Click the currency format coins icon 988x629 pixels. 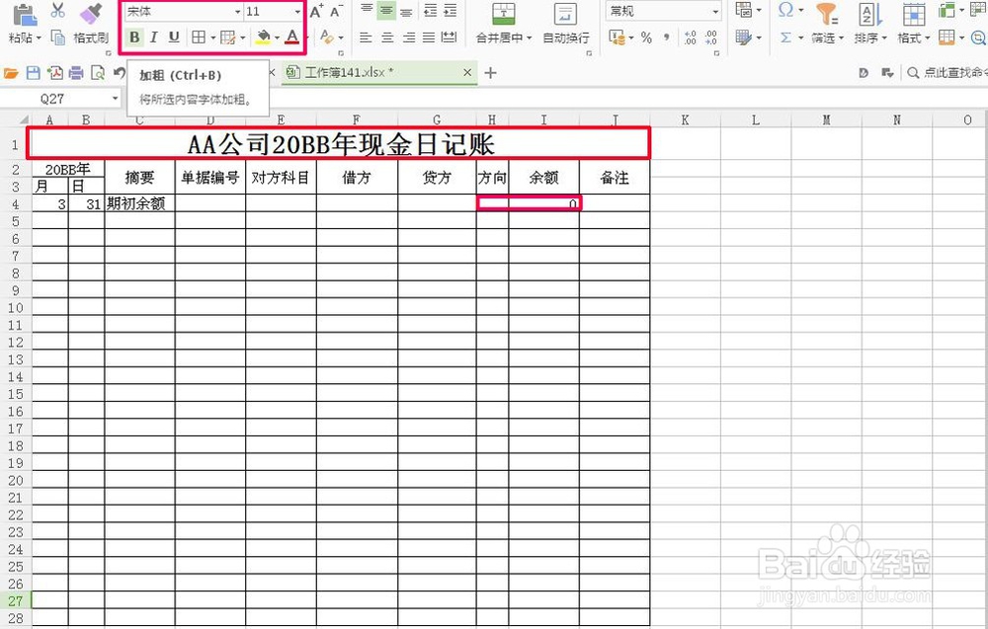(617, 38)
